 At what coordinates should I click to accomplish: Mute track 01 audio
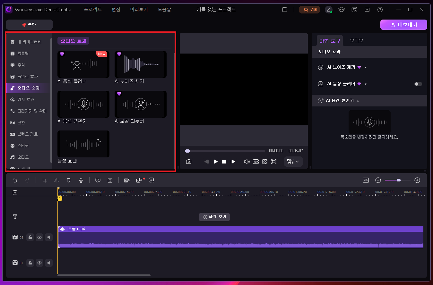pyautogui.click(x=49, y=263)
